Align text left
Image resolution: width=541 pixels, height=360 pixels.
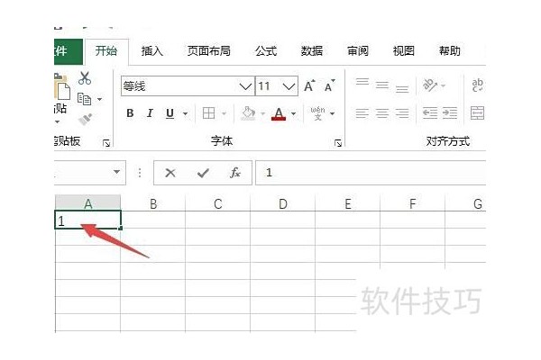(x=362, y=113)
